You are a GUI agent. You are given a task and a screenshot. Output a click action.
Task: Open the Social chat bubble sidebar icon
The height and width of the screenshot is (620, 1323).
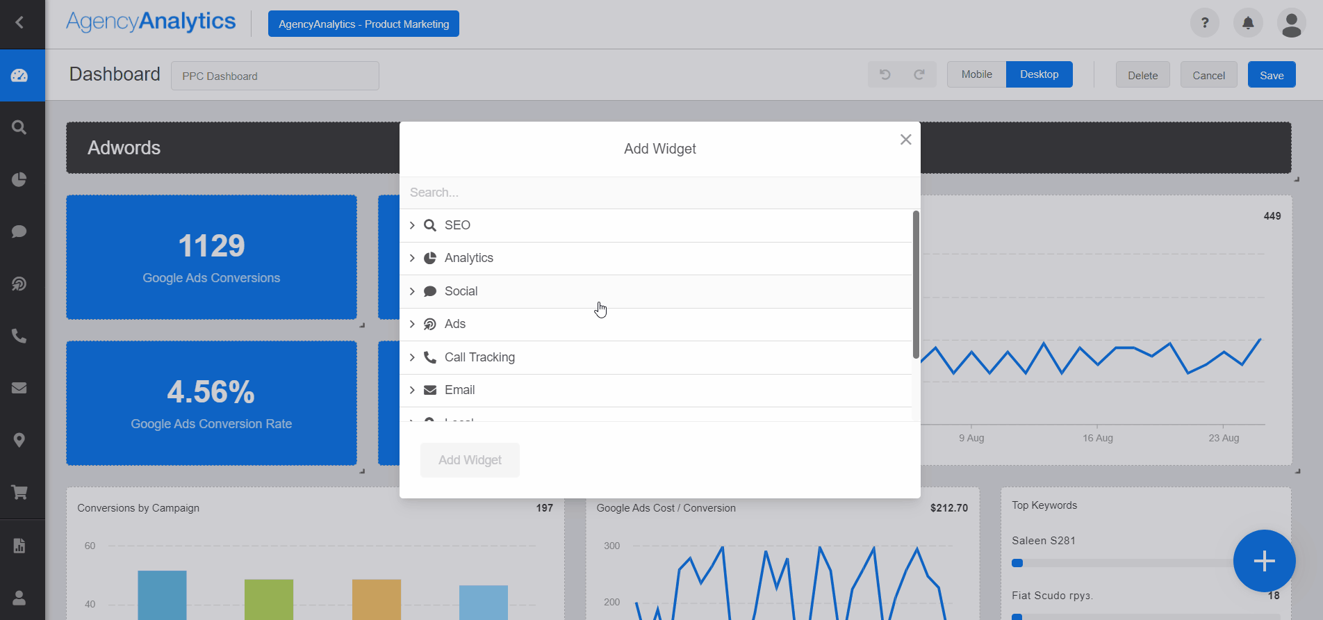(x=19, y=231)
